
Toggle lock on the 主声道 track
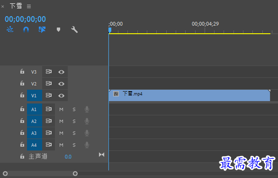22,156
